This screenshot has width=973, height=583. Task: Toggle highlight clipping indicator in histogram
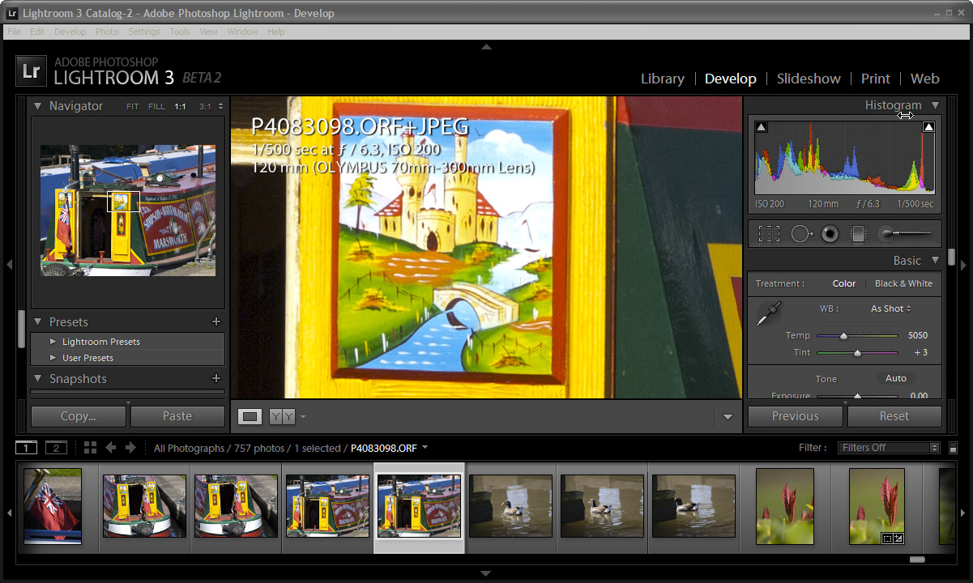click(x=928, y=127)
